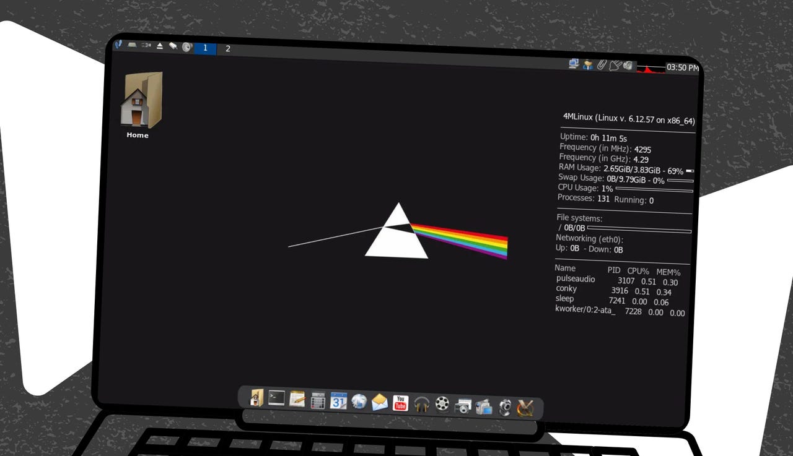Open the movie player film reel icon

(x=441, y=403)
